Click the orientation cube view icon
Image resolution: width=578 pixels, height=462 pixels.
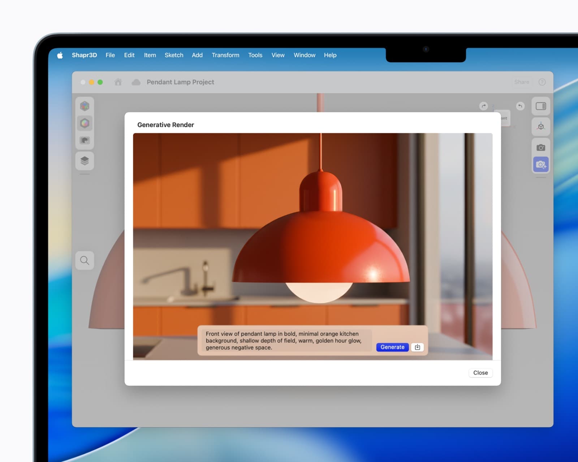540,126
